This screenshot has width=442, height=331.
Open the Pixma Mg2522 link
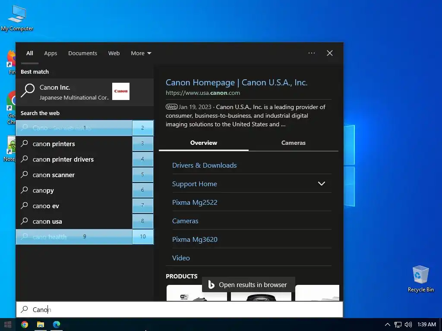click(x=195, y=203)
